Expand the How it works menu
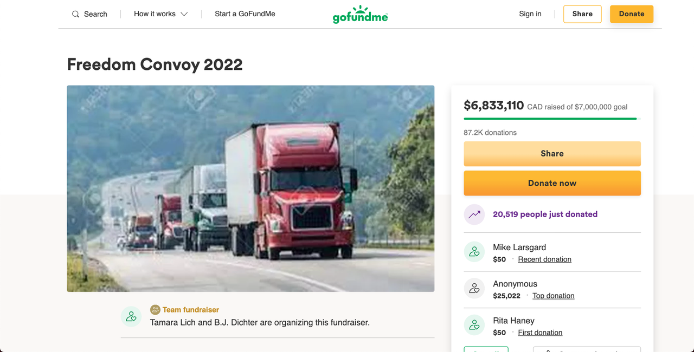694x352 pixels. tap(155, 14)
